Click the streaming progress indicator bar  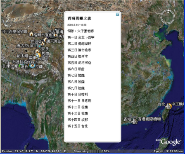coord(95,151)
